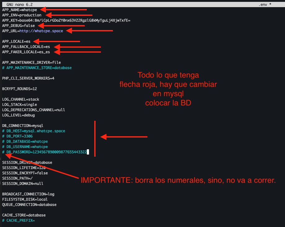Image resolution: width=285 pixels, height=227 pixels.
Task: Place cursor on DB_CONNECTION=mysql line
Action: (x=23, y=126)
